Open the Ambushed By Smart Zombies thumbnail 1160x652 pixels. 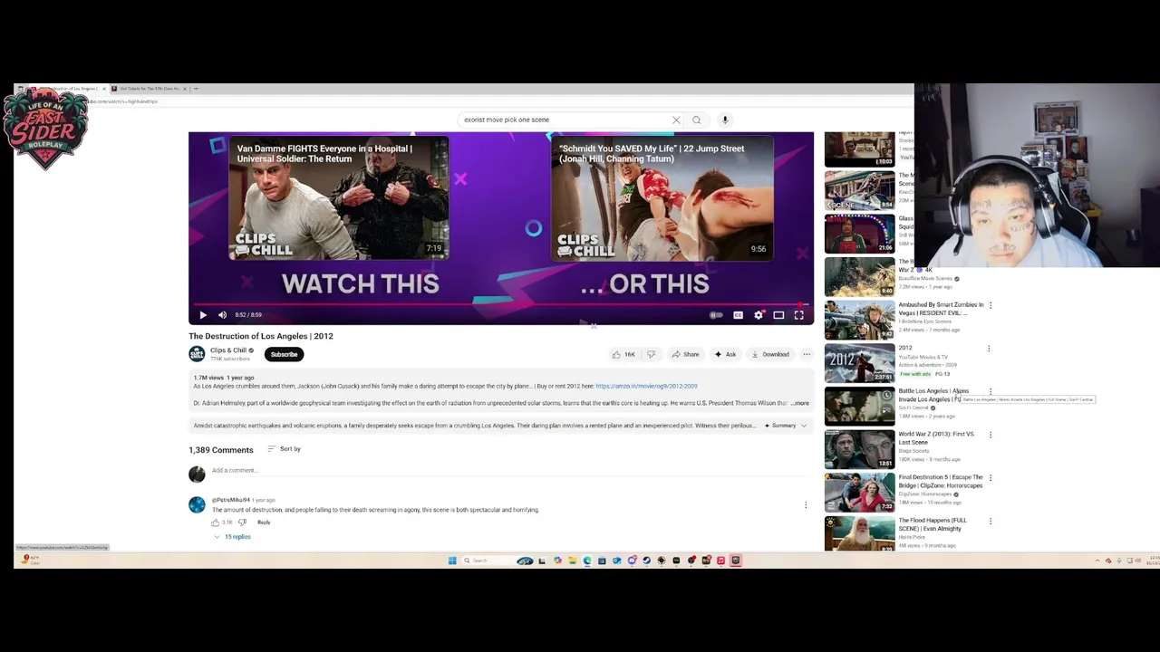coord(859,320)
